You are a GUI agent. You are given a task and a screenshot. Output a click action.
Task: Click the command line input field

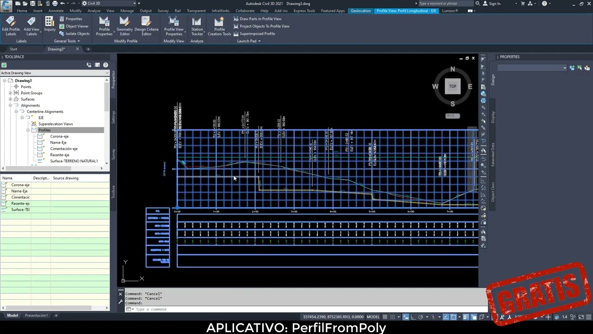point(306,309)
